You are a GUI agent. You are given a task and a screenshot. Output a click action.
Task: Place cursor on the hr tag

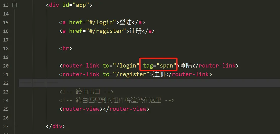click(x=66, y=48)
